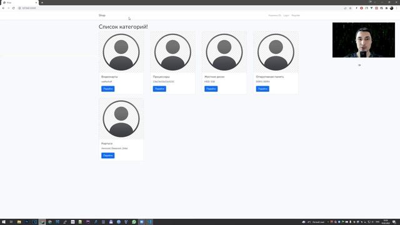Open the Login link in navbar
Viewport: 400px width, 225px height.
coord(286,15)
